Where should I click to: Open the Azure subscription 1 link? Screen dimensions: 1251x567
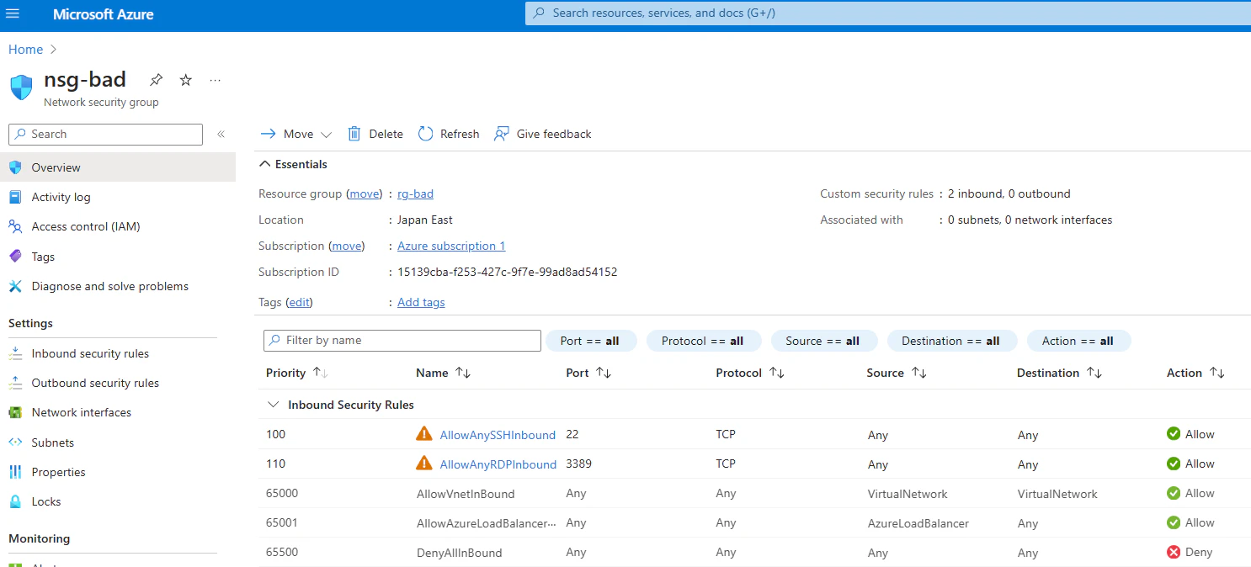[451, 246]
